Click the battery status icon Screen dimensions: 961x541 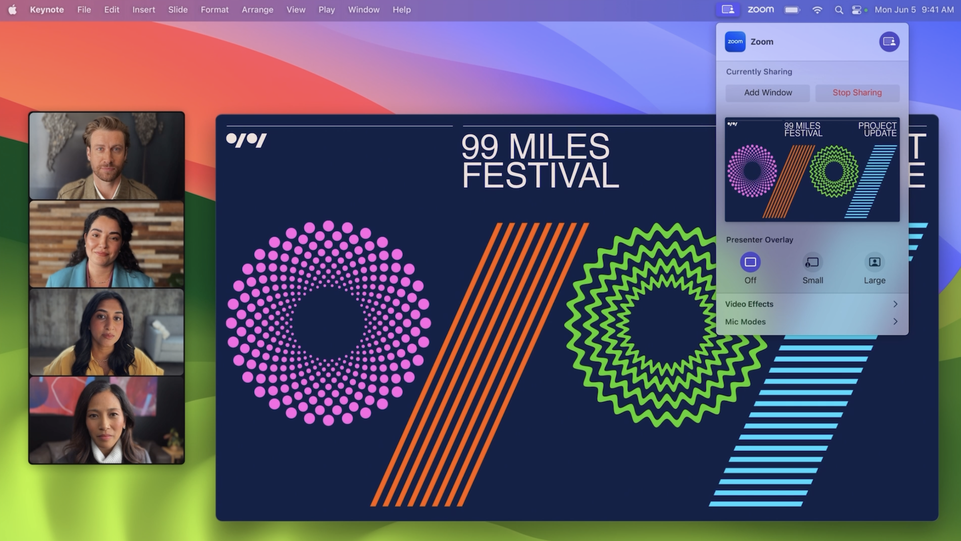792,10
